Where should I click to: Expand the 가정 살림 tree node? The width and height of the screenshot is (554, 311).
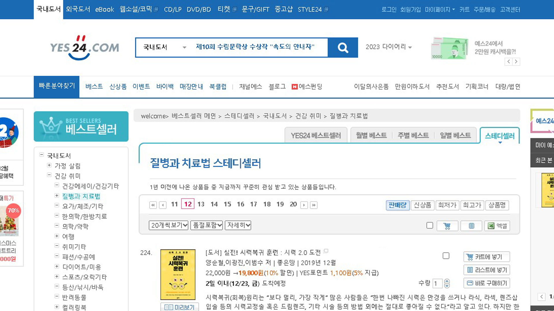tap(49, 165)
